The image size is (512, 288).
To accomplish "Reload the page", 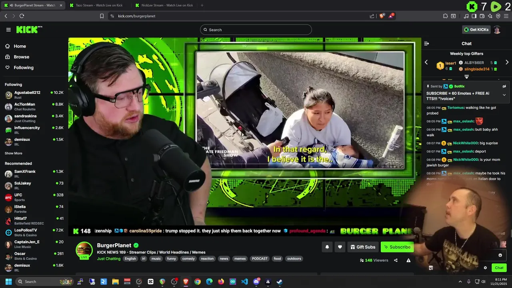I will tap(22, 16).
